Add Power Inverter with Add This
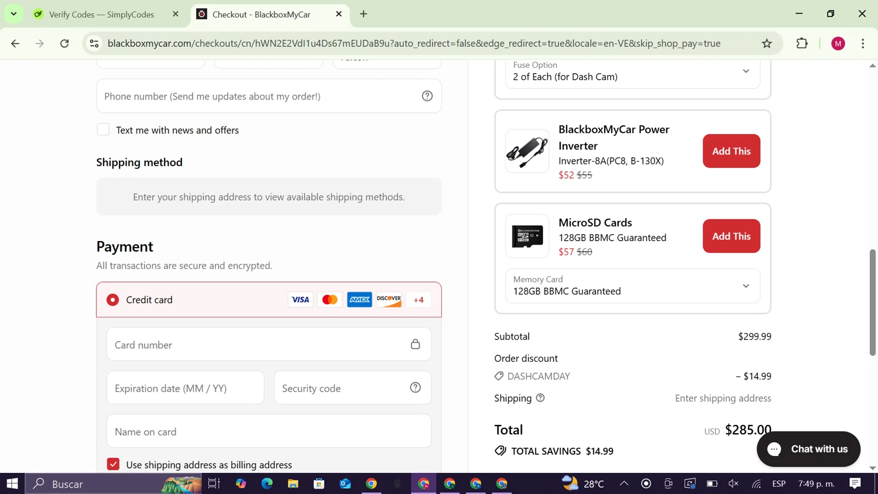This screenshot has width=878, height=494. point(731,151)
